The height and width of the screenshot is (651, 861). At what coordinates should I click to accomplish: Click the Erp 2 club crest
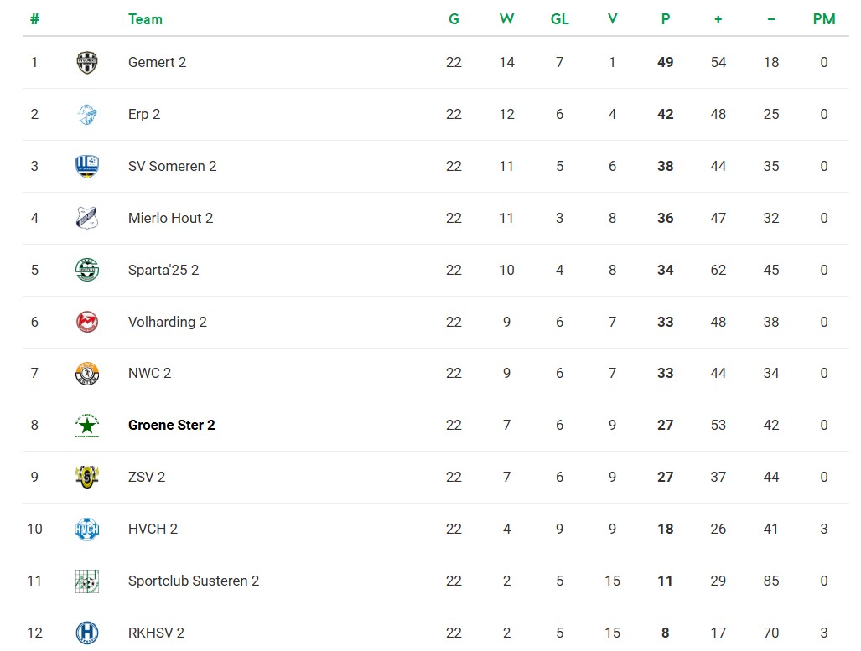[x=86, y=114]
